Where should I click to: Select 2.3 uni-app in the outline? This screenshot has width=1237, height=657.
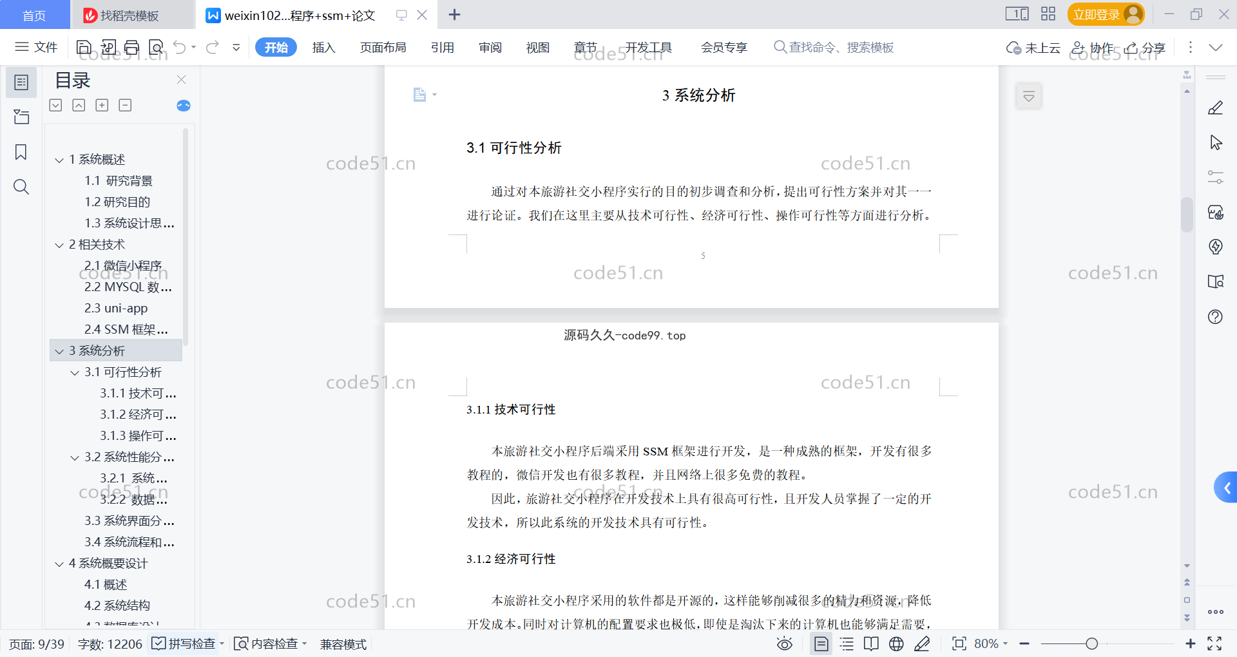(x=116, y=309)
